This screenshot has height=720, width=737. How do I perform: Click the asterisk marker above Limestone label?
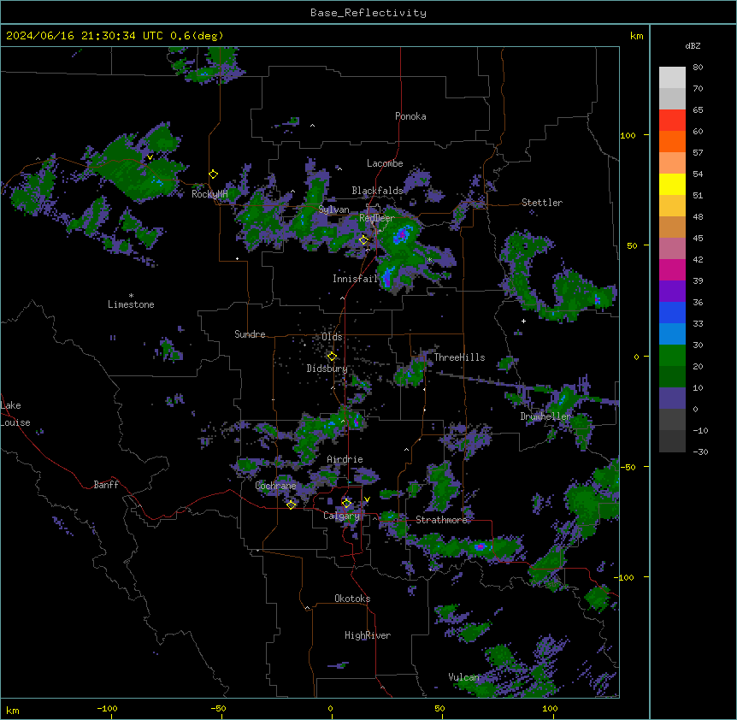[x=131, y=296]
